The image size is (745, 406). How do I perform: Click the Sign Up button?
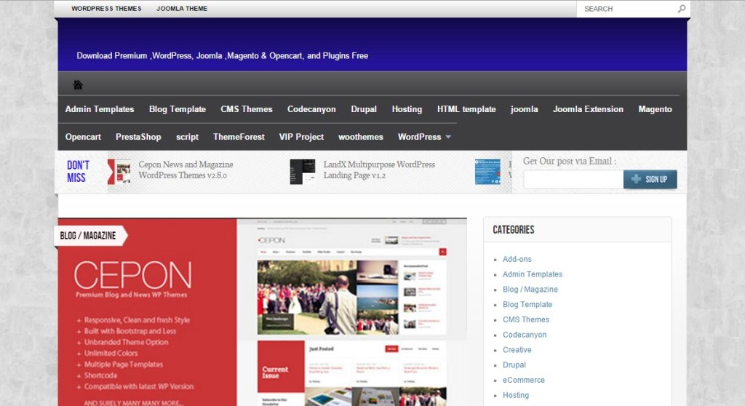click(650, 179)
